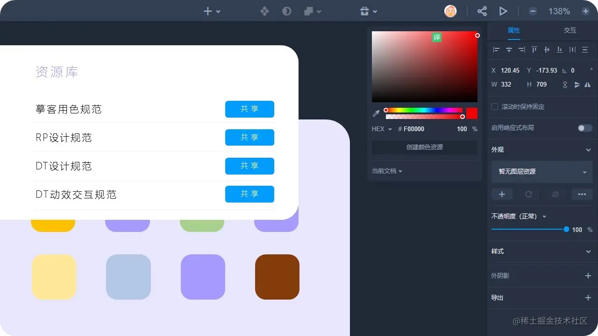Screen dimensions: 598x336
Task: Edit the X position field 120.45
Action: tap(510, 70)
